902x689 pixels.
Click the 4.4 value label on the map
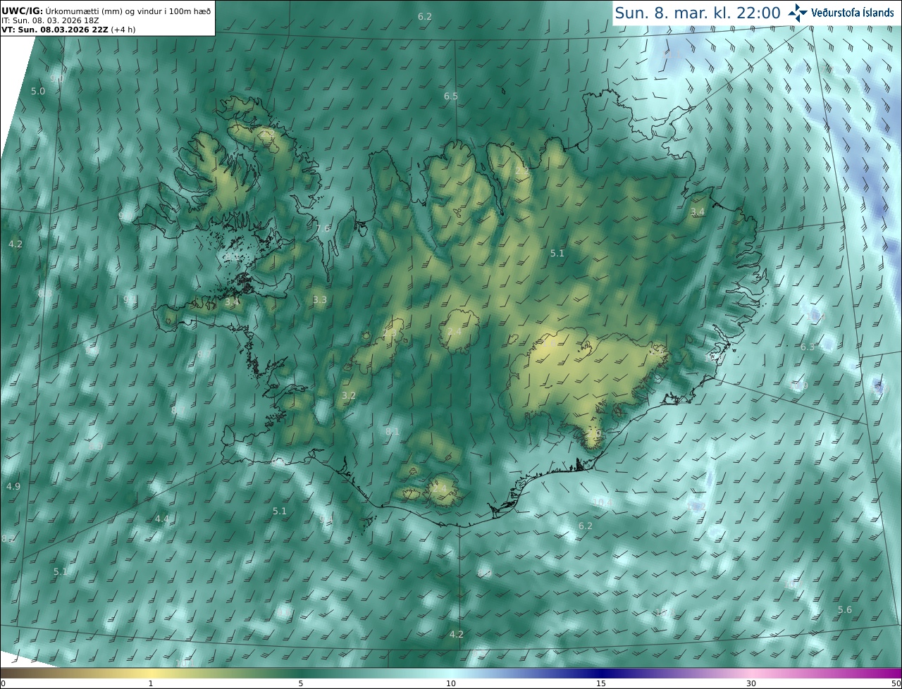click(x=162, y=519)
